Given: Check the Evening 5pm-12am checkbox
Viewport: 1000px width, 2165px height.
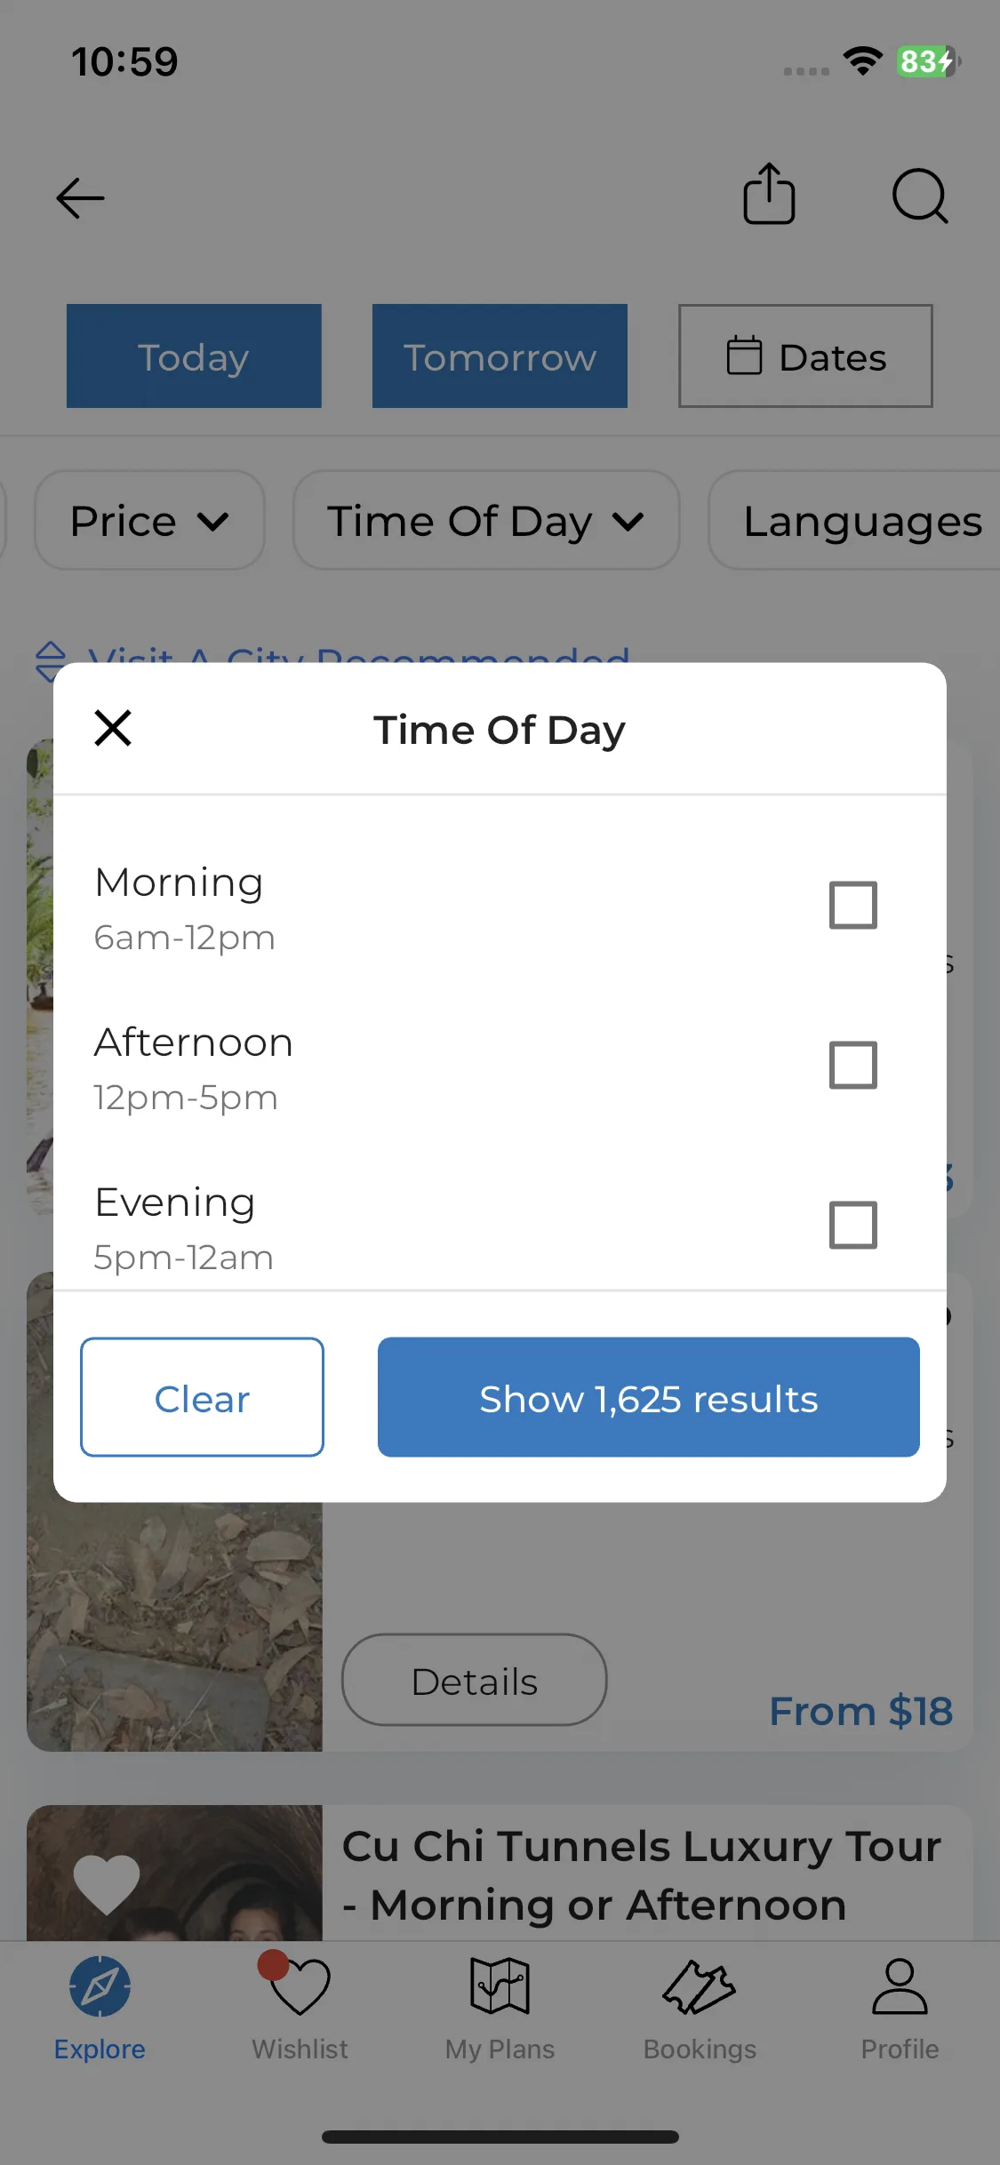Looking at the screenshot, I should 853,1225.
